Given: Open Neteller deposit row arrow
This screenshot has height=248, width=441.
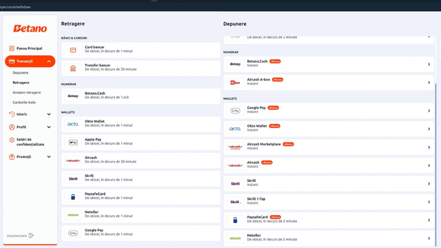Looking at the screenshot, I should [429, 238].
